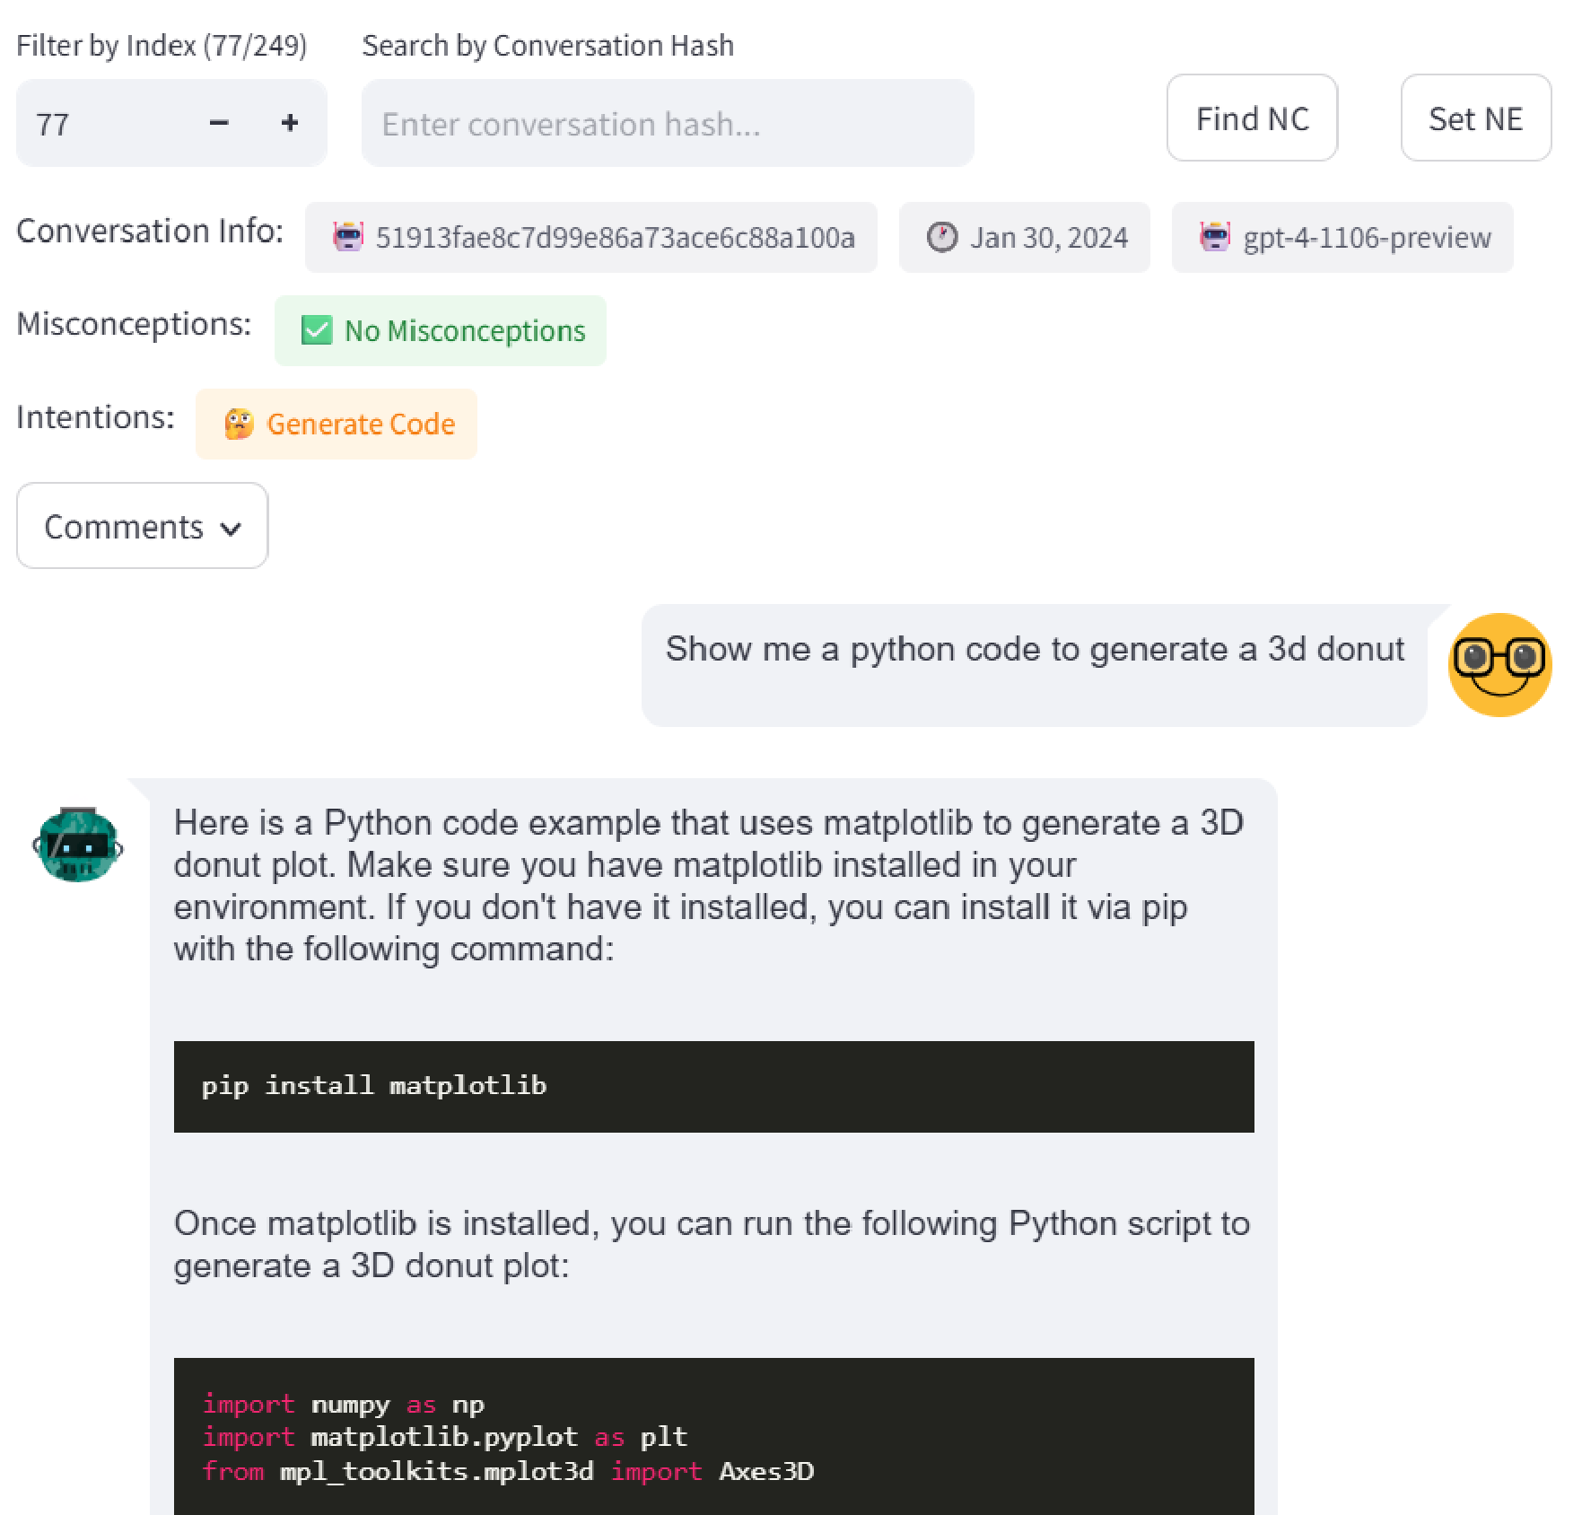
Task: Click the thinking face emoji on Generate Code
Action: click(238, 423)
